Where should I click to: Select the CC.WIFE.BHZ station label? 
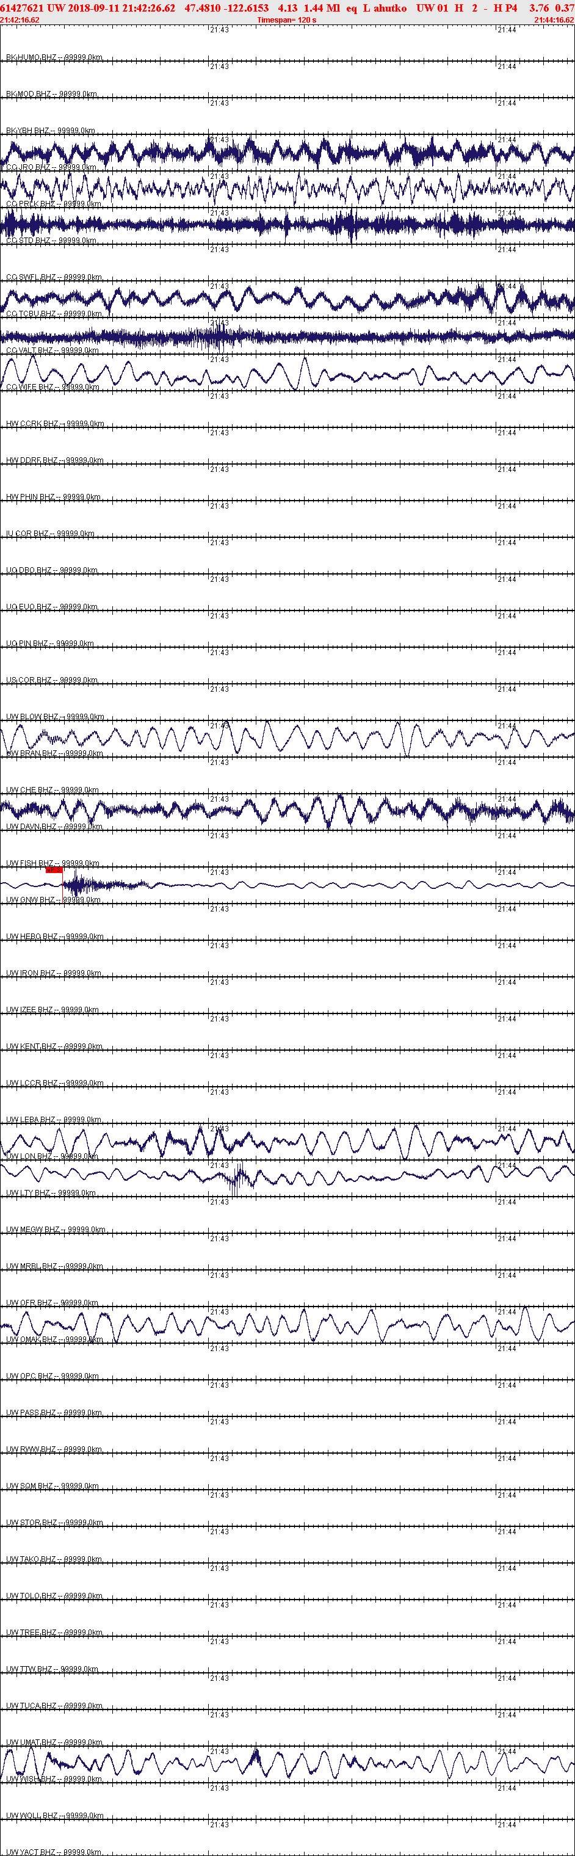pyautogui.click(x=52, y=387)
